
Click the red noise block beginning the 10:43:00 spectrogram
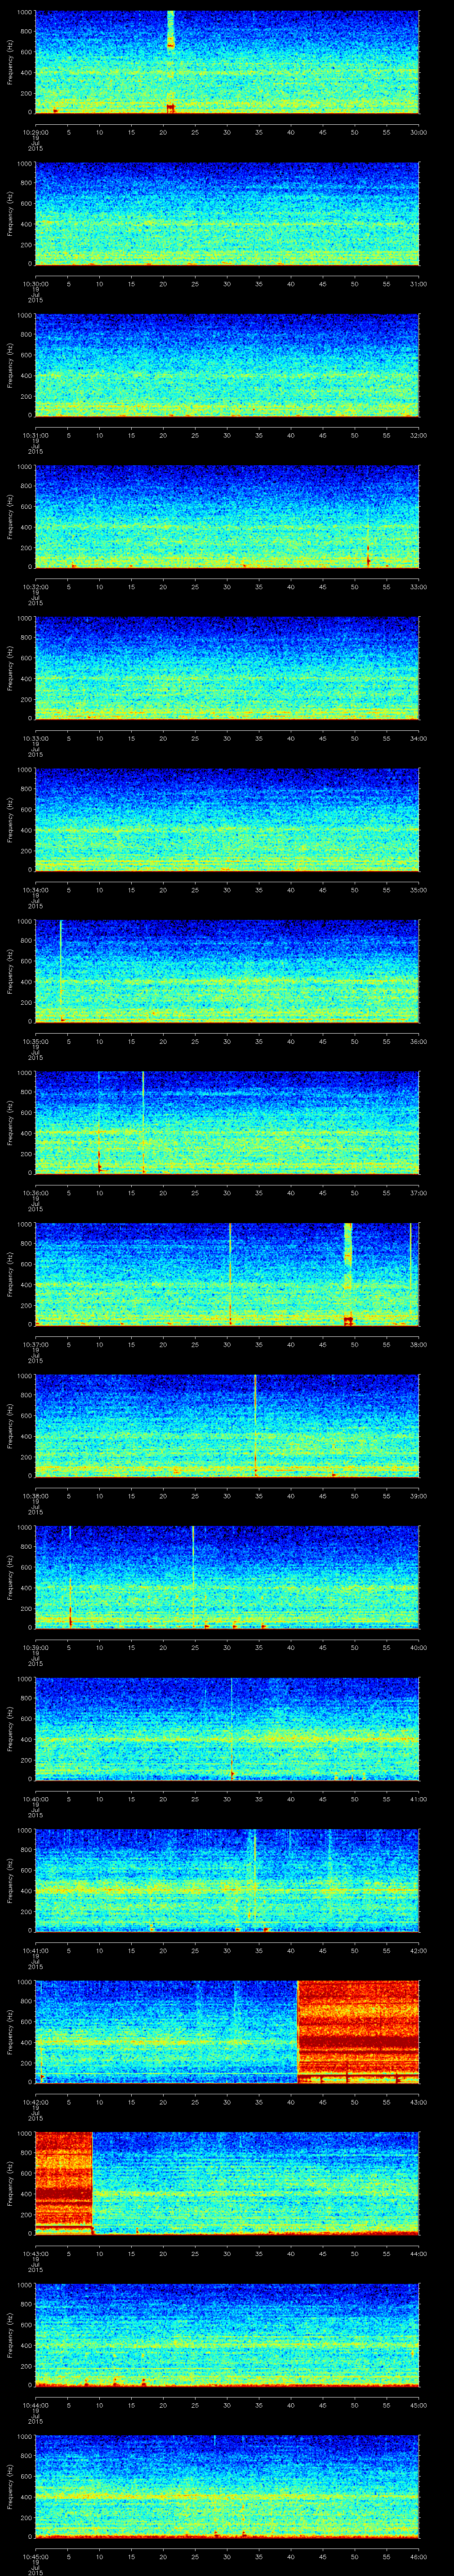(x=64, y=2183)
